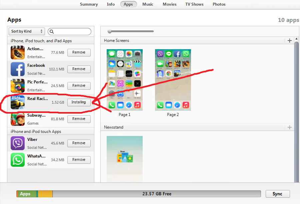Viewport: 300px width, 204px height.
Task: Select the Page 1 home screen thumbnail
Action: click(x=124, y=80)
